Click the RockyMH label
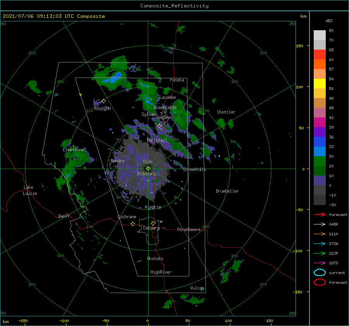The height and width of the screenshot is (326, 349). 102,109
